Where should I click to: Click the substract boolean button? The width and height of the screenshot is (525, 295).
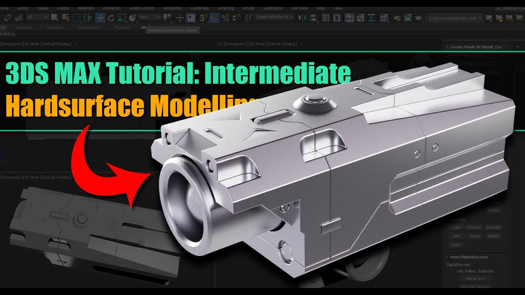(x=493, y=227)
